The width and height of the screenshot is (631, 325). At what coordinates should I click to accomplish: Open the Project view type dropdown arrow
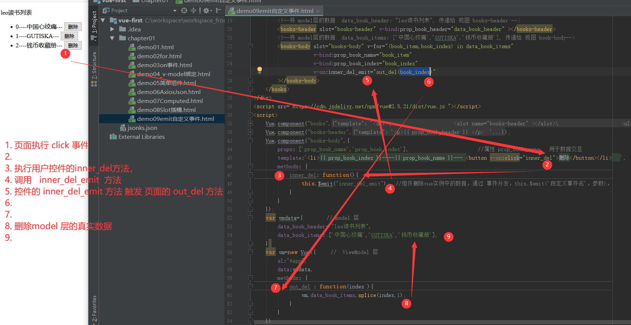(x=175, y=11)
